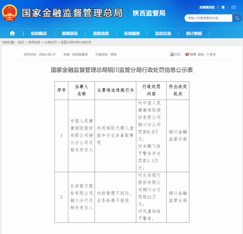
Task: Click row number 2 cell
Action: pyautogui.click(x=61, y=197)
